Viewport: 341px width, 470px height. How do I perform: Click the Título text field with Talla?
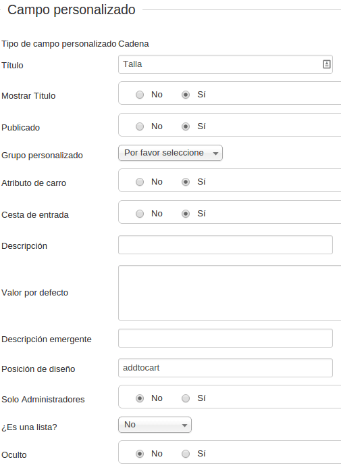click(x=226, y=64)
